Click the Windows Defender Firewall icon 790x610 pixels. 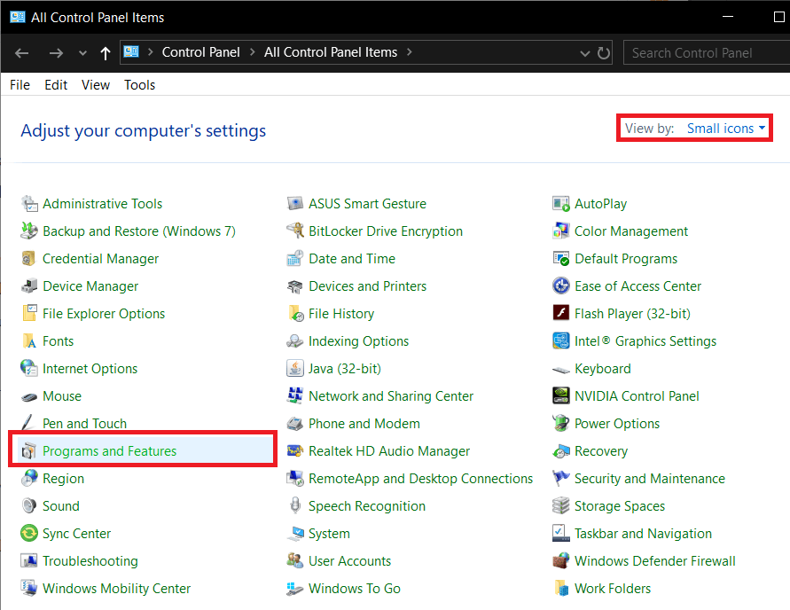[560, 561]
